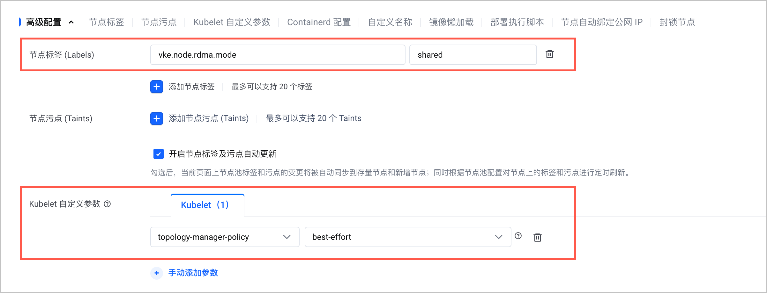Open help icon beside Kubelet 自定义参数 label
The image size is (767, 293).
pyautogui.click(x=108, y=204)
